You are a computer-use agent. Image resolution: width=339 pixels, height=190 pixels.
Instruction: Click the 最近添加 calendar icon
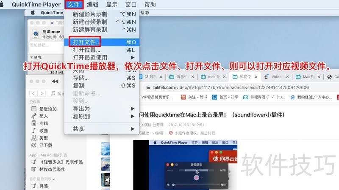34,109
